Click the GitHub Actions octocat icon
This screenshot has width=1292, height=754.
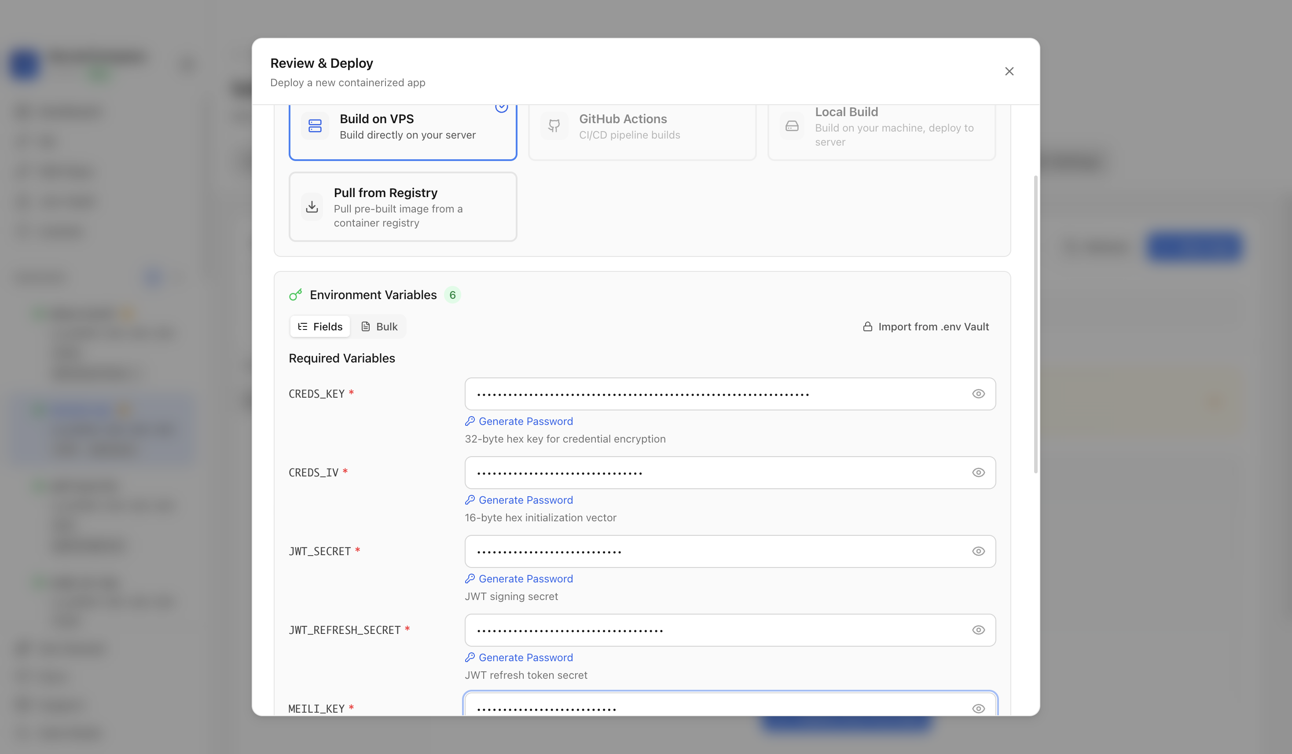coord(554,125)
